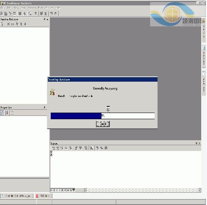Screen dimensions: 207x205
Task: Click the analysis progress bar
Action: point(103,116)
